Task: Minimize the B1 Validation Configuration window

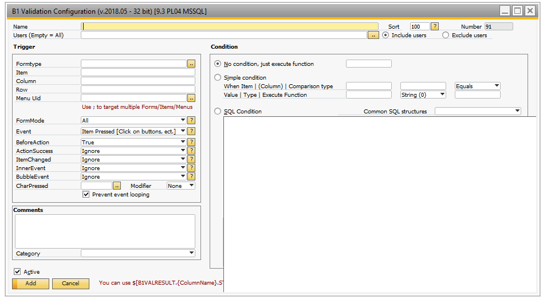Action: [x=505, y=11]
